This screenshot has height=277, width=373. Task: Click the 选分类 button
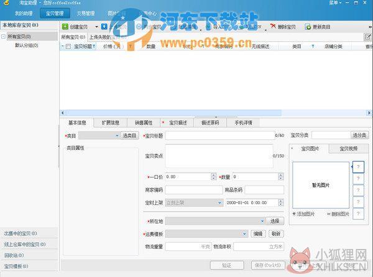pyautogui.click(x=359, y=135)
